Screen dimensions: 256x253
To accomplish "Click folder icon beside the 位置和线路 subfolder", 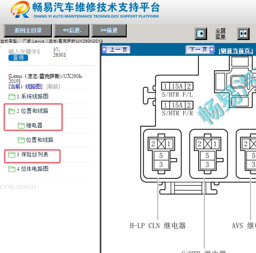I will 21,140.
